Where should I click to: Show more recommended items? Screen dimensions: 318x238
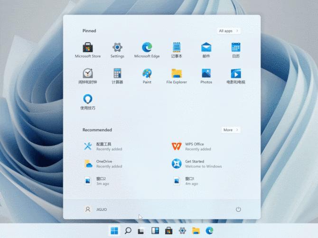231,130
